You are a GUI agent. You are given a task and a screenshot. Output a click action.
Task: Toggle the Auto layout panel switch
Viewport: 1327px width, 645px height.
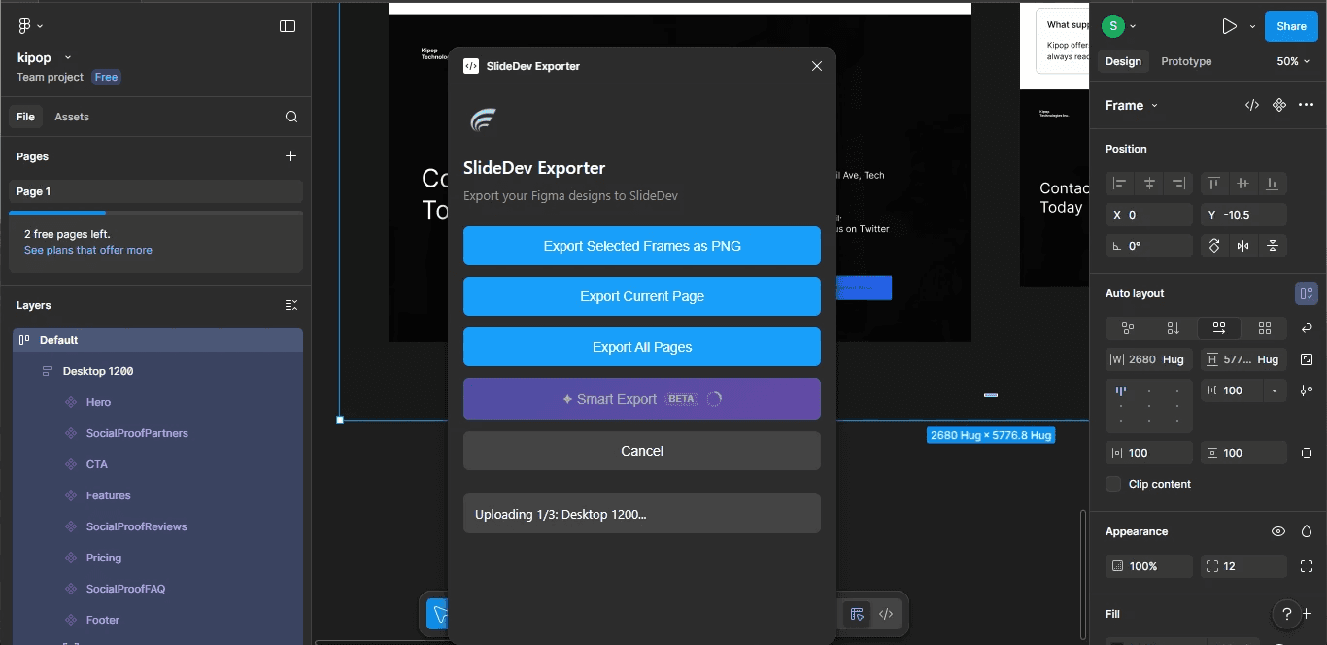tap(1307, 292)
